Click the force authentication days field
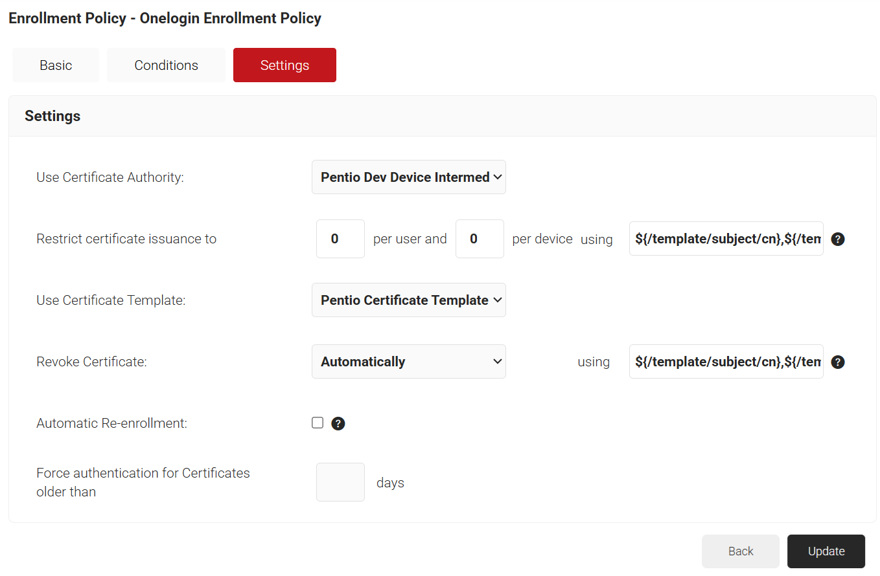Screen dimensions: 880x576 tap(340, 482)
